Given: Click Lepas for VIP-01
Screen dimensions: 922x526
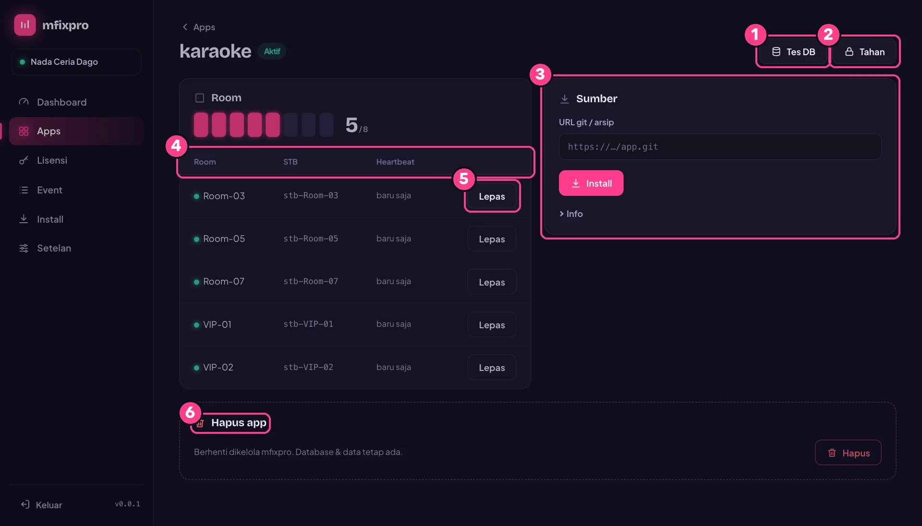Looking at the screenshot, I should click(492, 325).
